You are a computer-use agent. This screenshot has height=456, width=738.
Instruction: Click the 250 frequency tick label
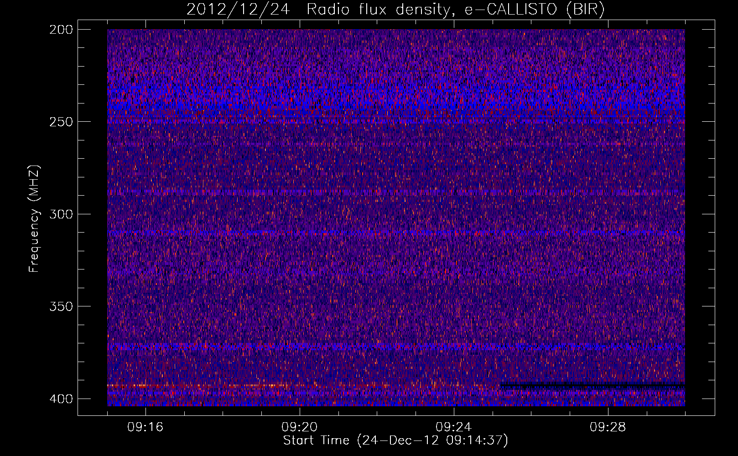pyautogui.click(x=61, y=122)
